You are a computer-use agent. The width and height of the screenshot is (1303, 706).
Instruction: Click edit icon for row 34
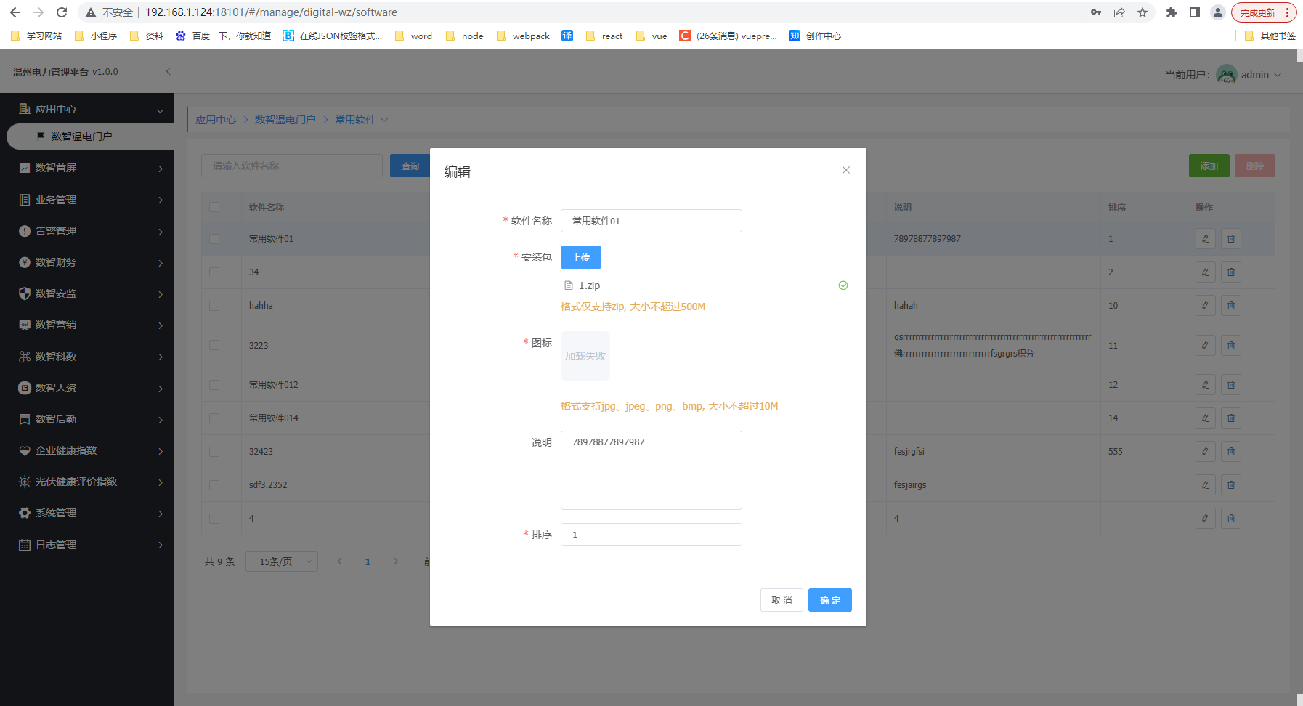pyautogui.click(x=1206, y=272)
